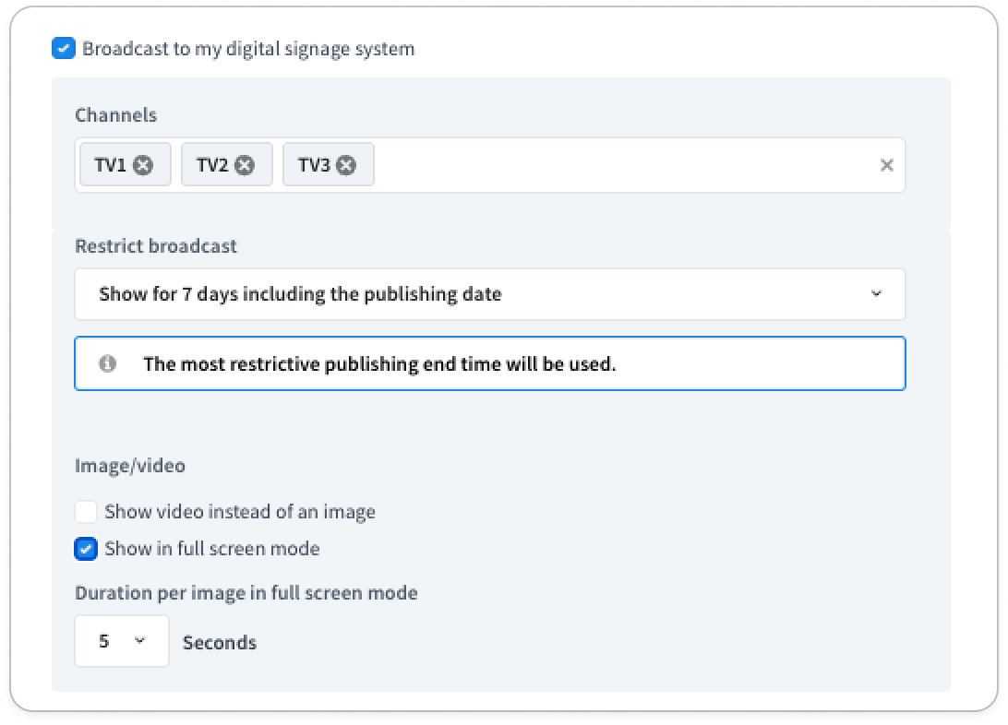Click the empty area of Channels field
The image size is (1008, 725).
(624, 165)
